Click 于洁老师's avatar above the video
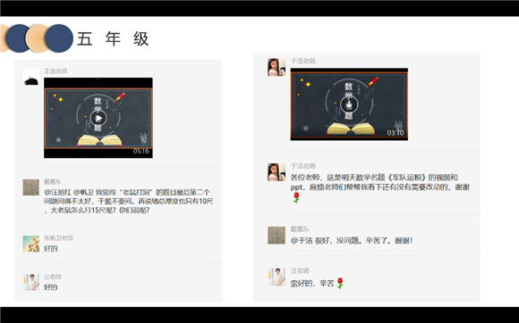Screen dimensions: 519x323 (x=277, y=67)
